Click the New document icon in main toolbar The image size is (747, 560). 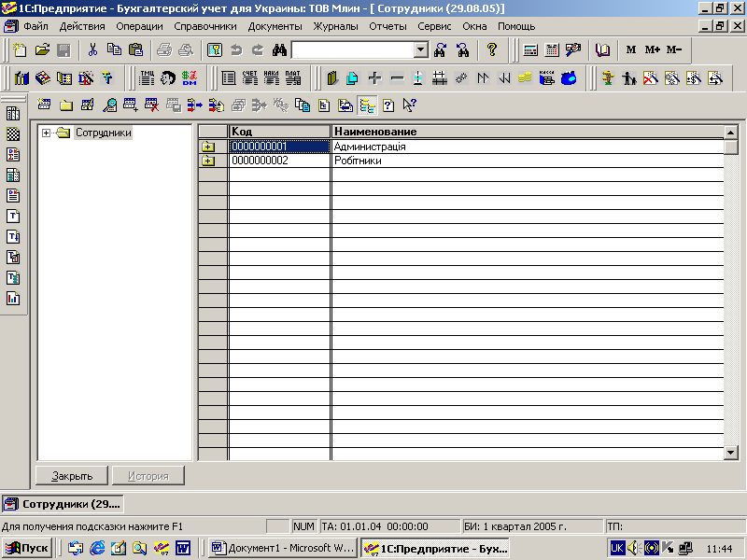[x=20, y=49]
